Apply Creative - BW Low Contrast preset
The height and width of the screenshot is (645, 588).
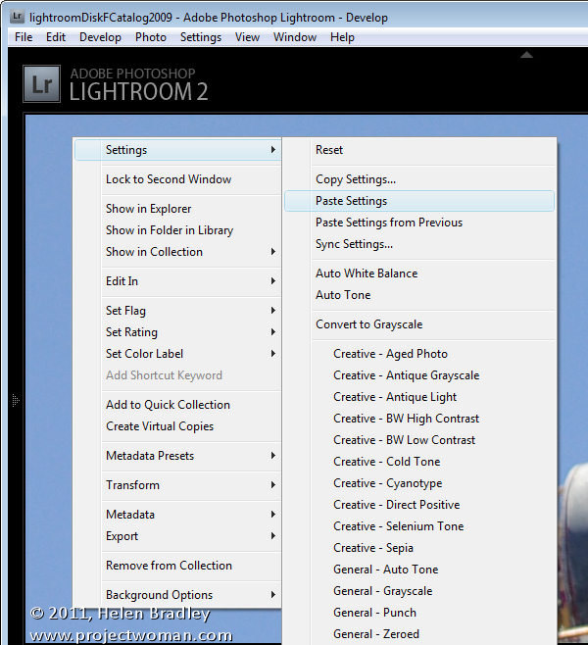pos(419,440)
